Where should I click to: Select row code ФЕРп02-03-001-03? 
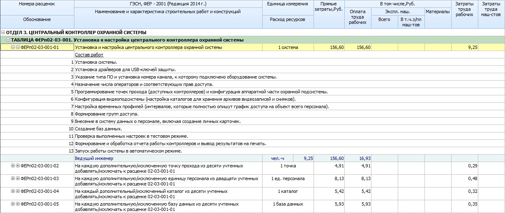[x=40, y=178]
